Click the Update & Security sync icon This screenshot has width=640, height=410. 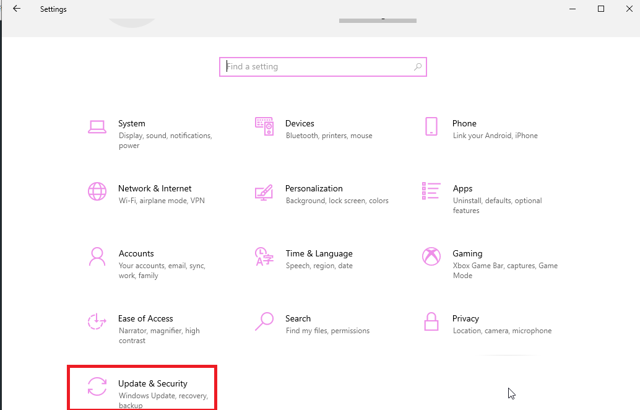tap(97, 386)
